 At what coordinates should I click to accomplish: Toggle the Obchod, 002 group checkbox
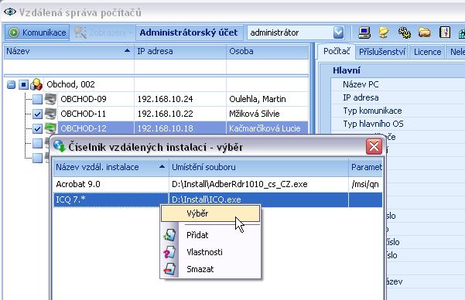coord(23,85)
